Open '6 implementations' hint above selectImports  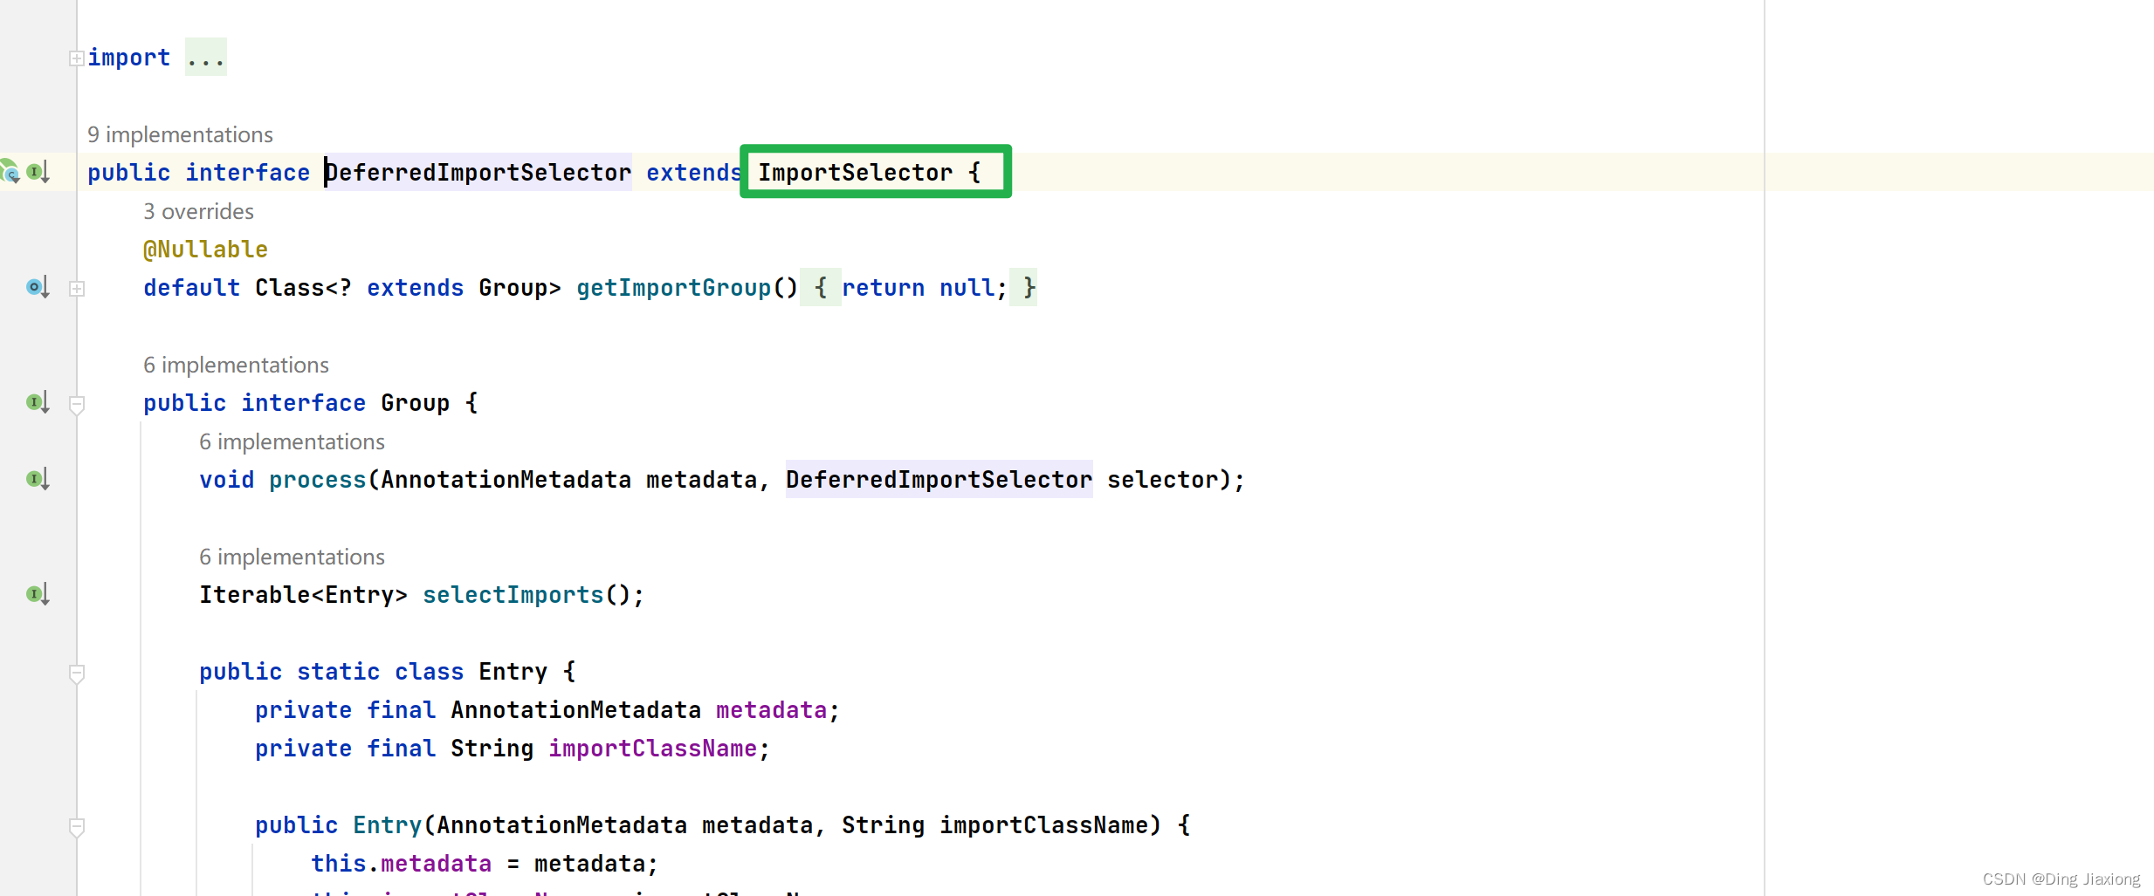[292, 557]
